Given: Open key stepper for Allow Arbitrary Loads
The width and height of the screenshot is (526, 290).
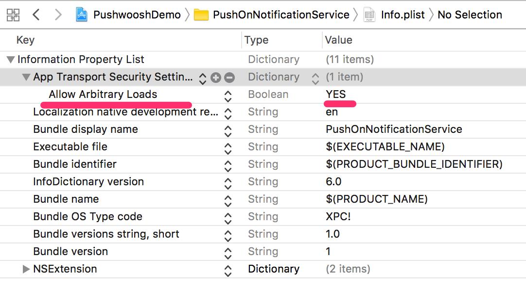Looking at the screenshot, I should (x=228, y=97).
